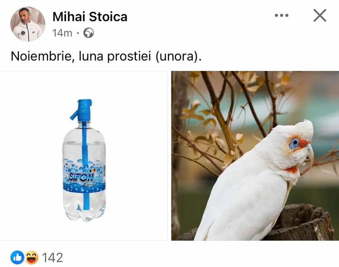Open the white parrot photo
339x267 pixels.
coord(255,156)
